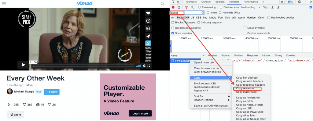This screenshot has width=313, height=121.
Task: Select 540p quality option
Action: coord(148,55)
